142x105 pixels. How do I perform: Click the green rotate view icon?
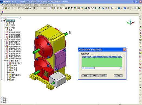[99, 8]
